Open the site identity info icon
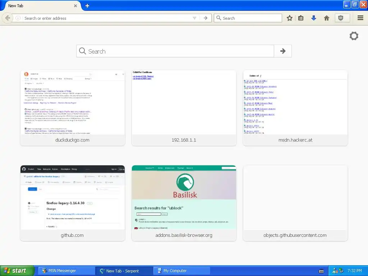This screenshot has width=368, height=276. (18, 18)
